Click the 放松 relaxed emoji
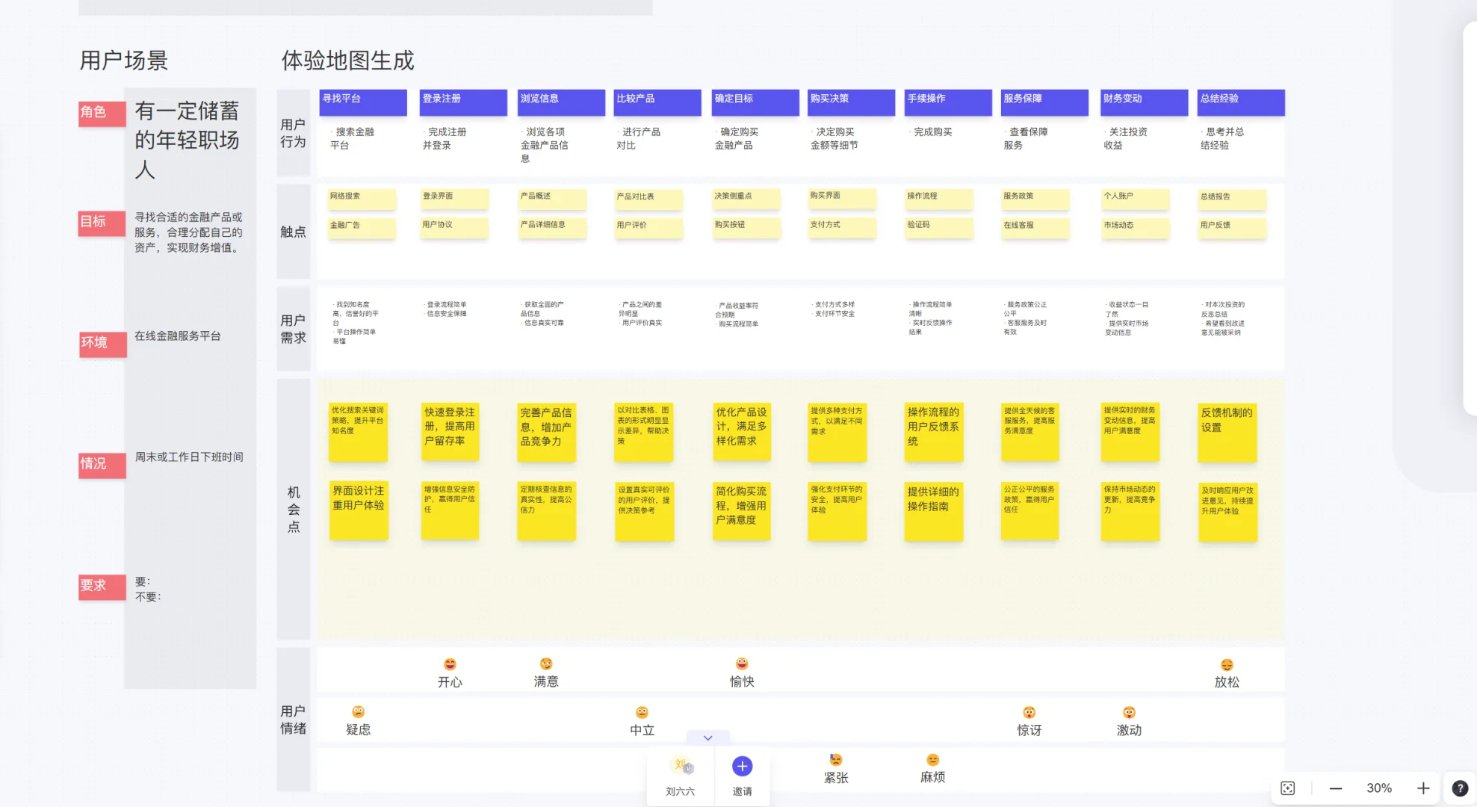Viewport: 1477px width, 807px height. (x=1227, y=665)
